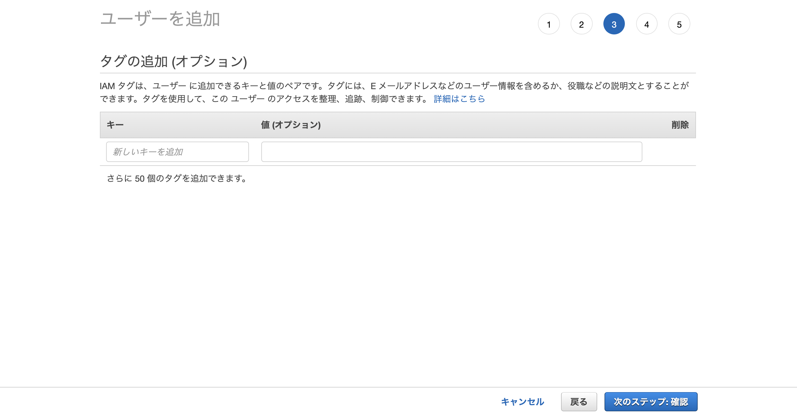Image resolution: width=797 pixels, height=413 pixels.
Task: Click the 戻る back button
Action: (x=579, y=401)
